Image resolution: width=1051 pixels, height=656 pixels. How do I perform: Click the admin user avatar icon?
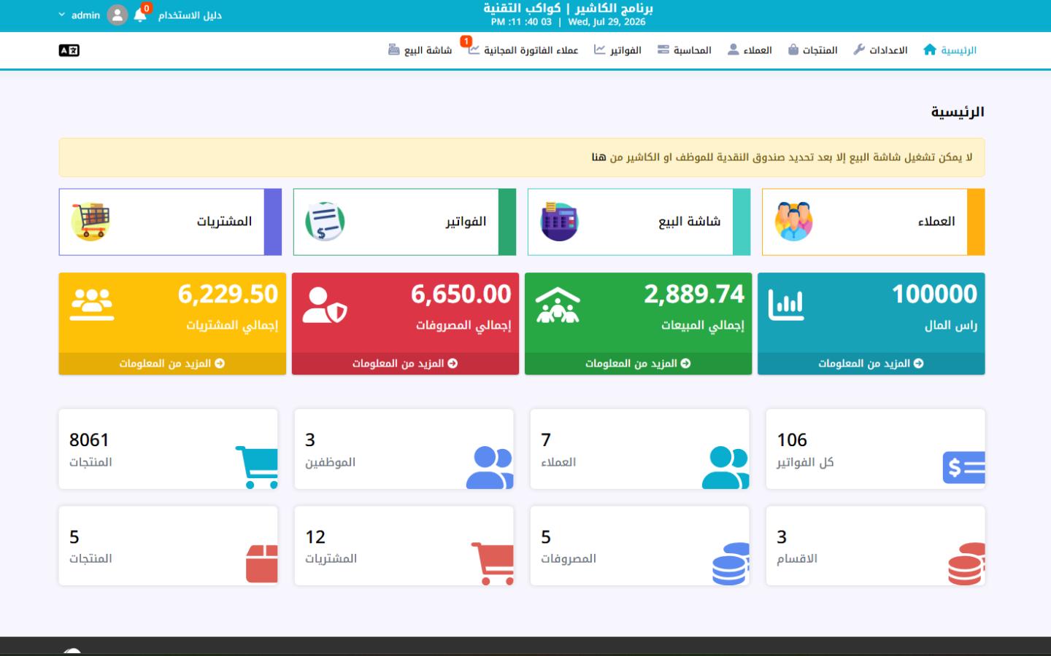pyautogui.click(x=117, y=15)
